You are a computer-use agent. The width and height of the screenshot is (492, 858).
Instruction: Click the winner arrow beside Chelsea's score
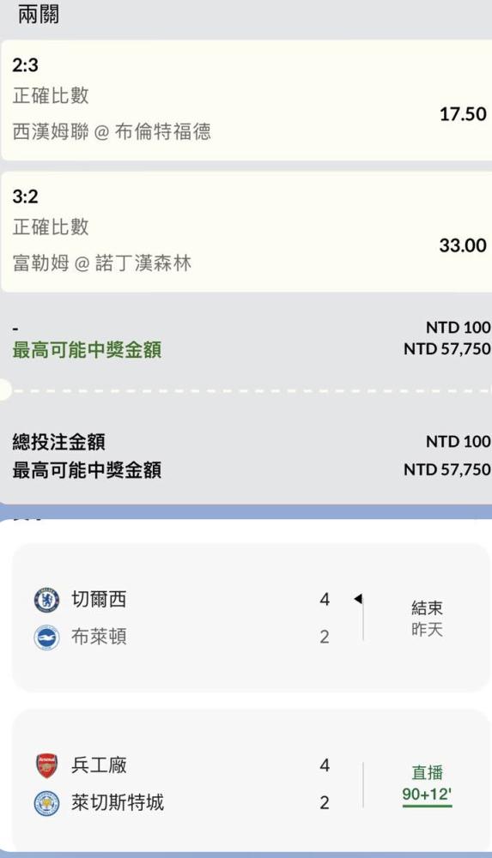tap(358, 599)
